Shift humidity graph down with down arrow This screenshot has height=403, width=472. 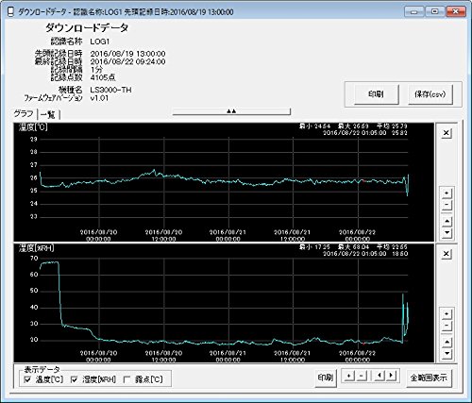447,354
